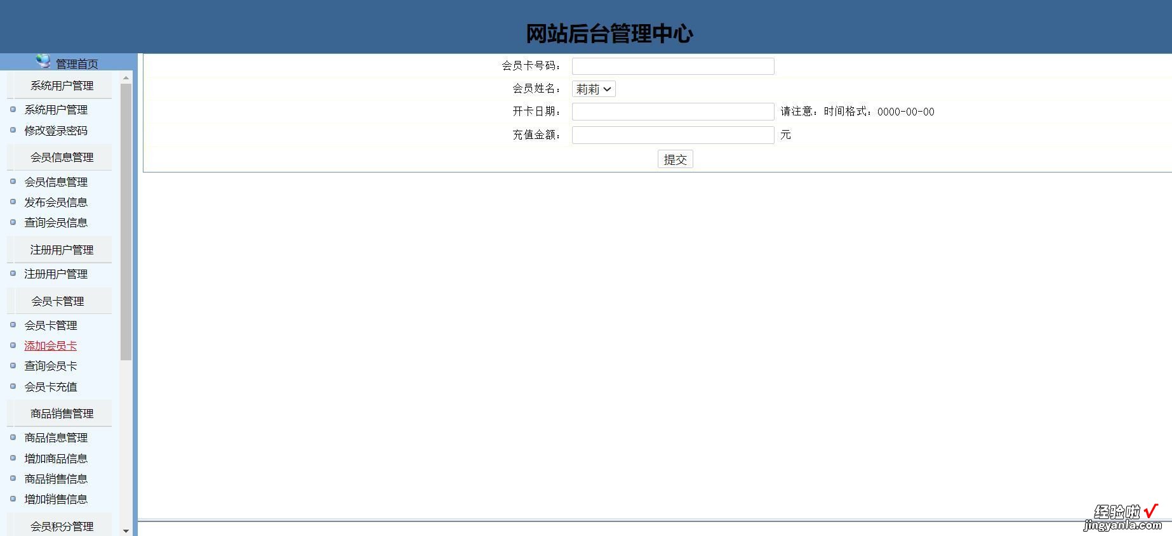Open the 会员姓名 dropdown showing 莉莉
The width and height of the screenshot is (1172, 536).
[x=594, y=89]
